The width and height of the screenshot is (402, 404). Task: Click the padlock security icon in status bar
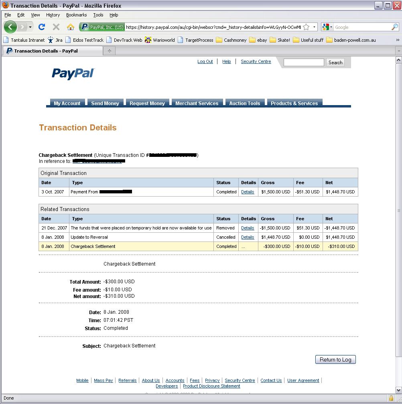tap(391, 398)
